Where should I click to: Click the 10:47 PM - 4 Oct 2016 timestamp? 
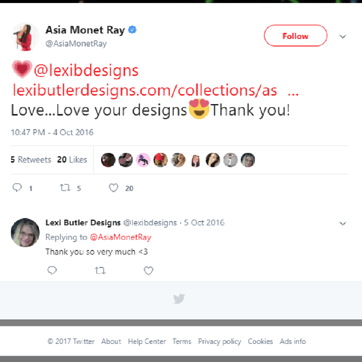[x=52, y=132]
